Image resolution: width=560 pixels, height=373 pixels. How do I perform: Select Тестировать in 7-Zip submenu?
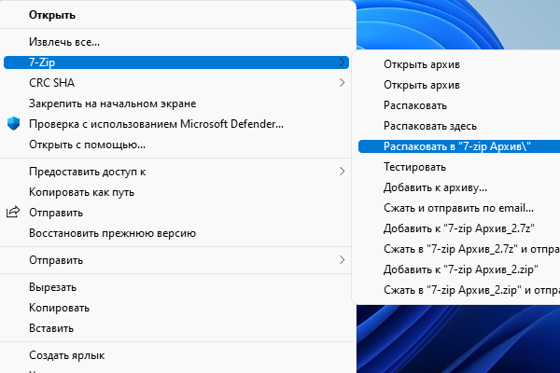(x=459, y=167)
